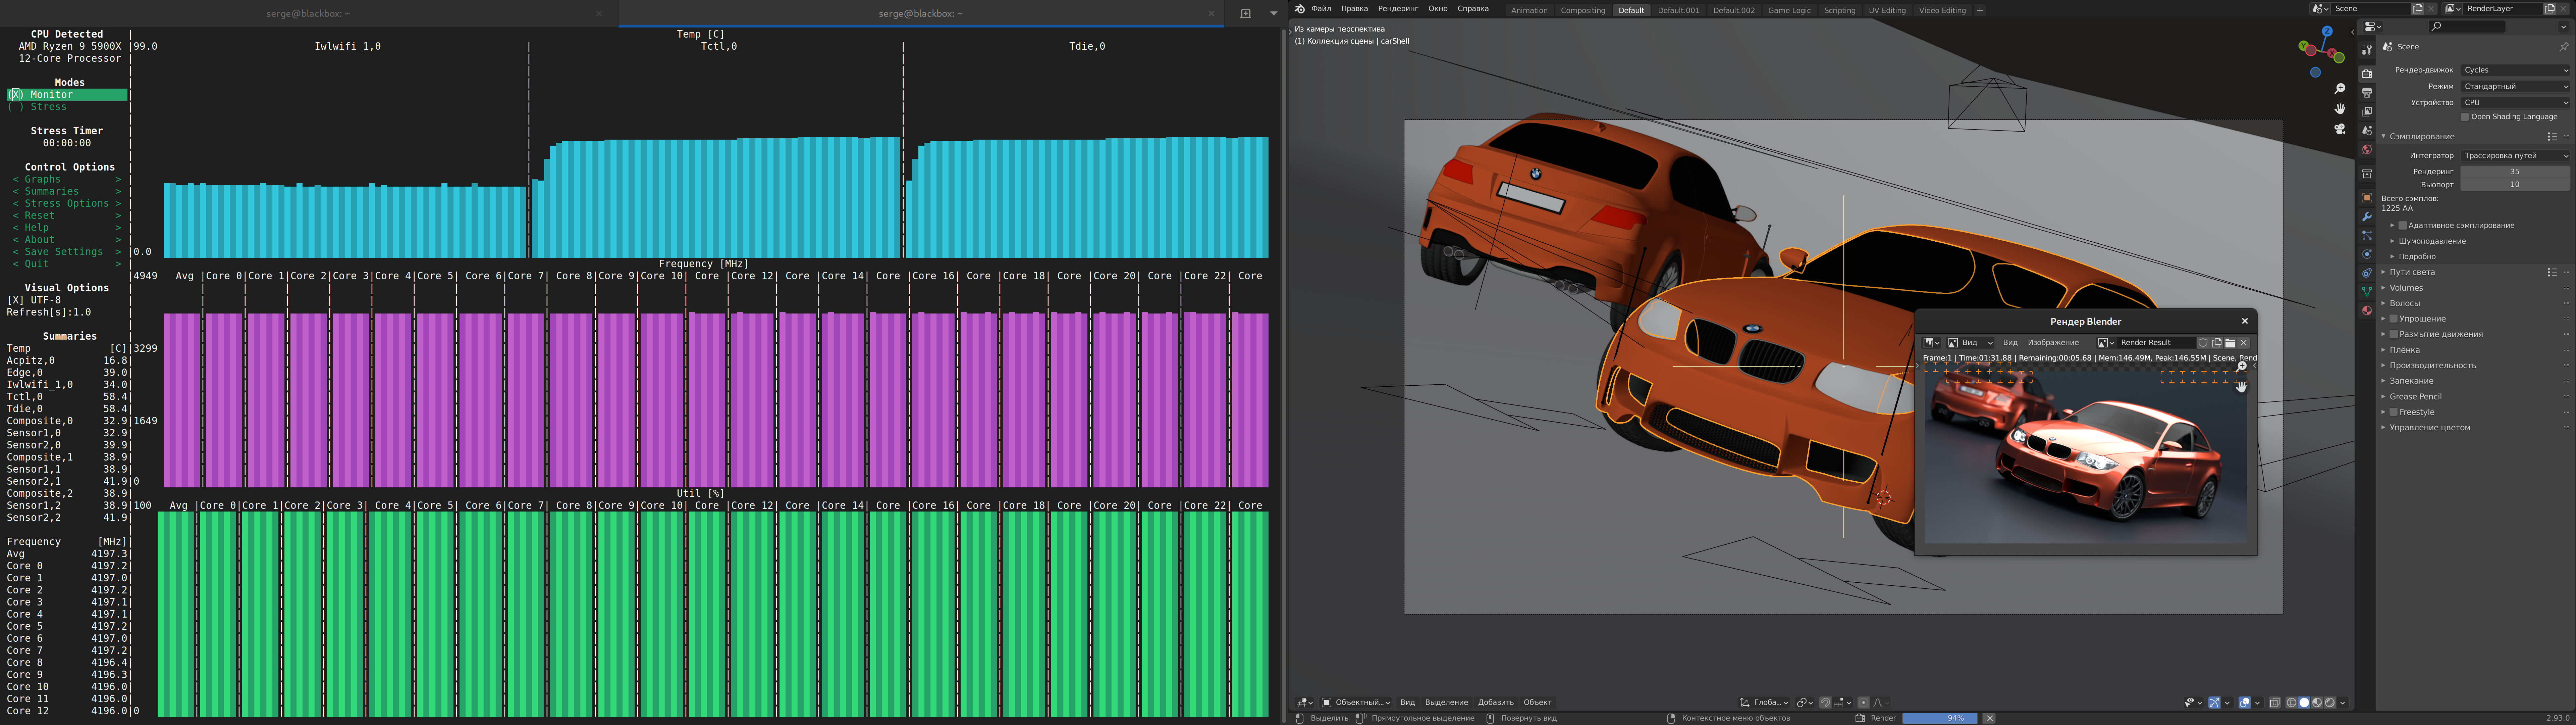Open the Scene properties tab icon
2576x725 pixels.
tap(2367, 130)
